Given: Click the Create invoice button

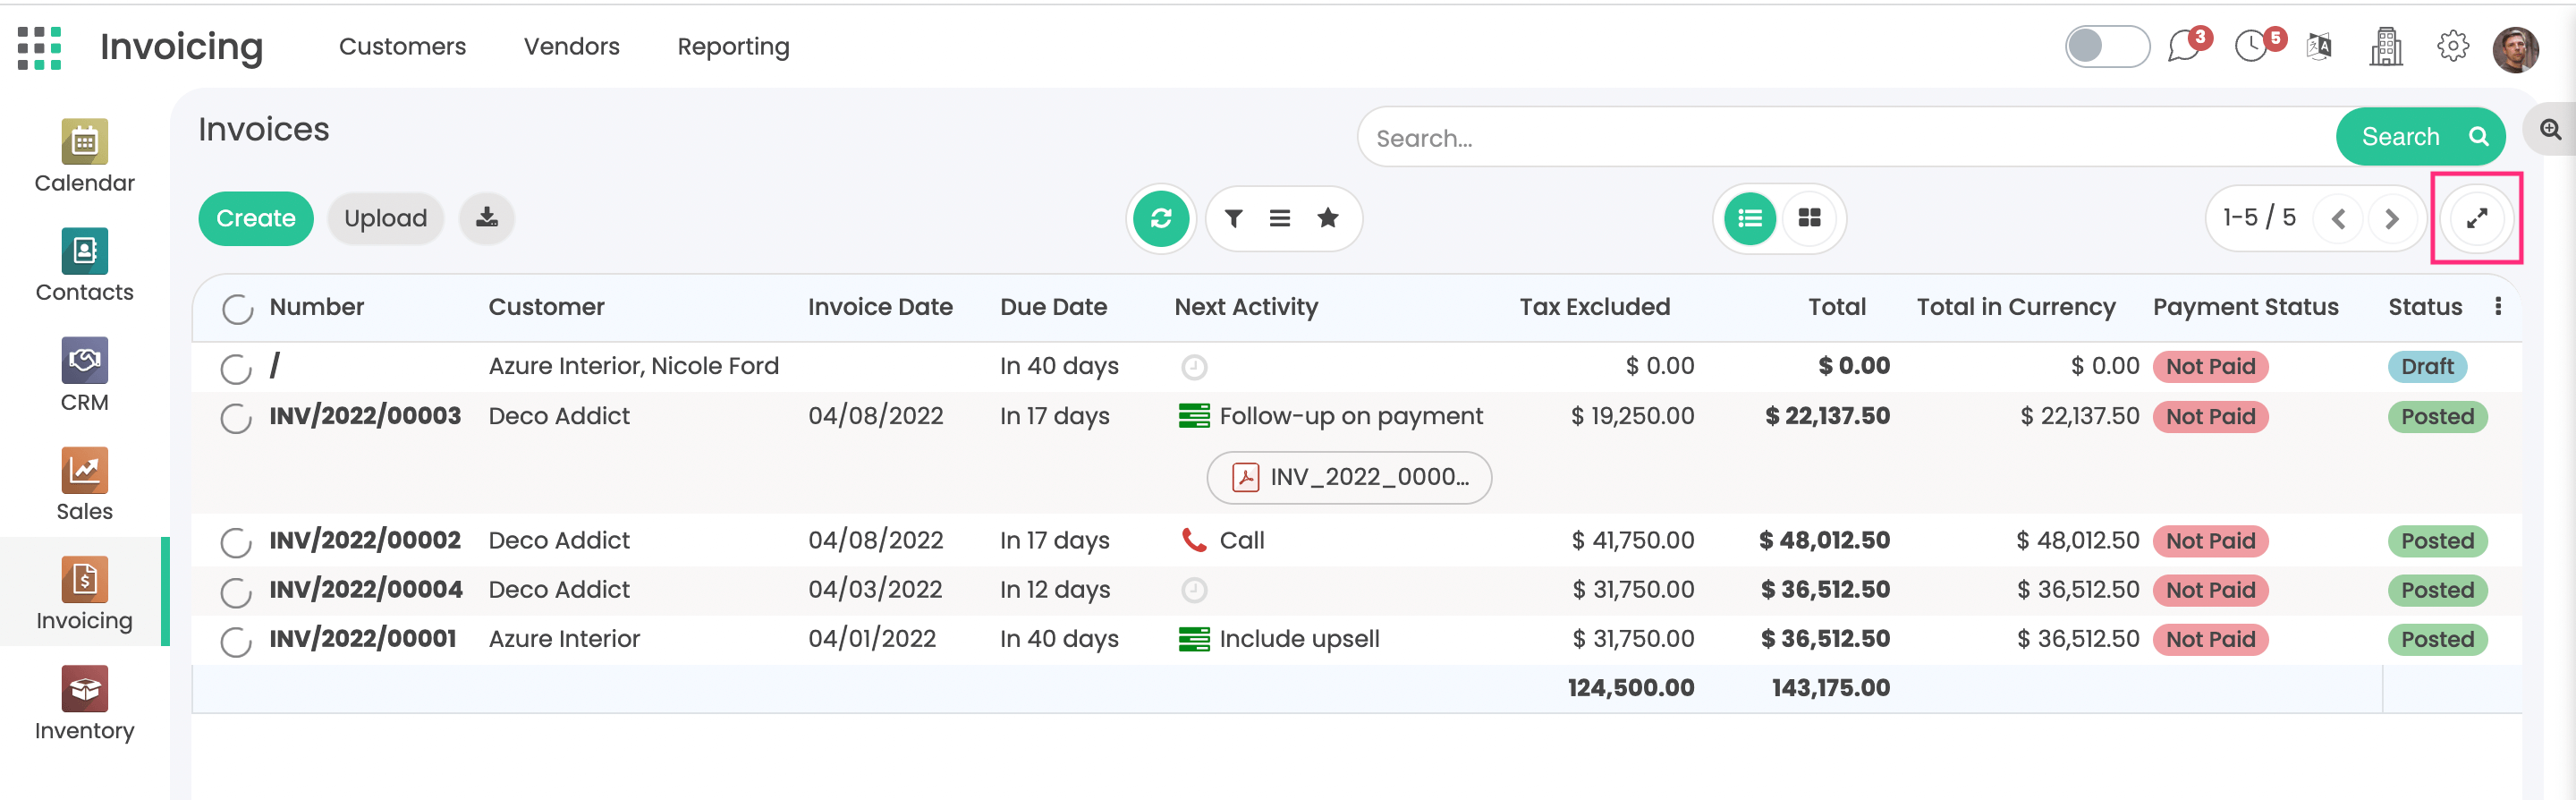Looking at the screenshot, I should 255,218.
